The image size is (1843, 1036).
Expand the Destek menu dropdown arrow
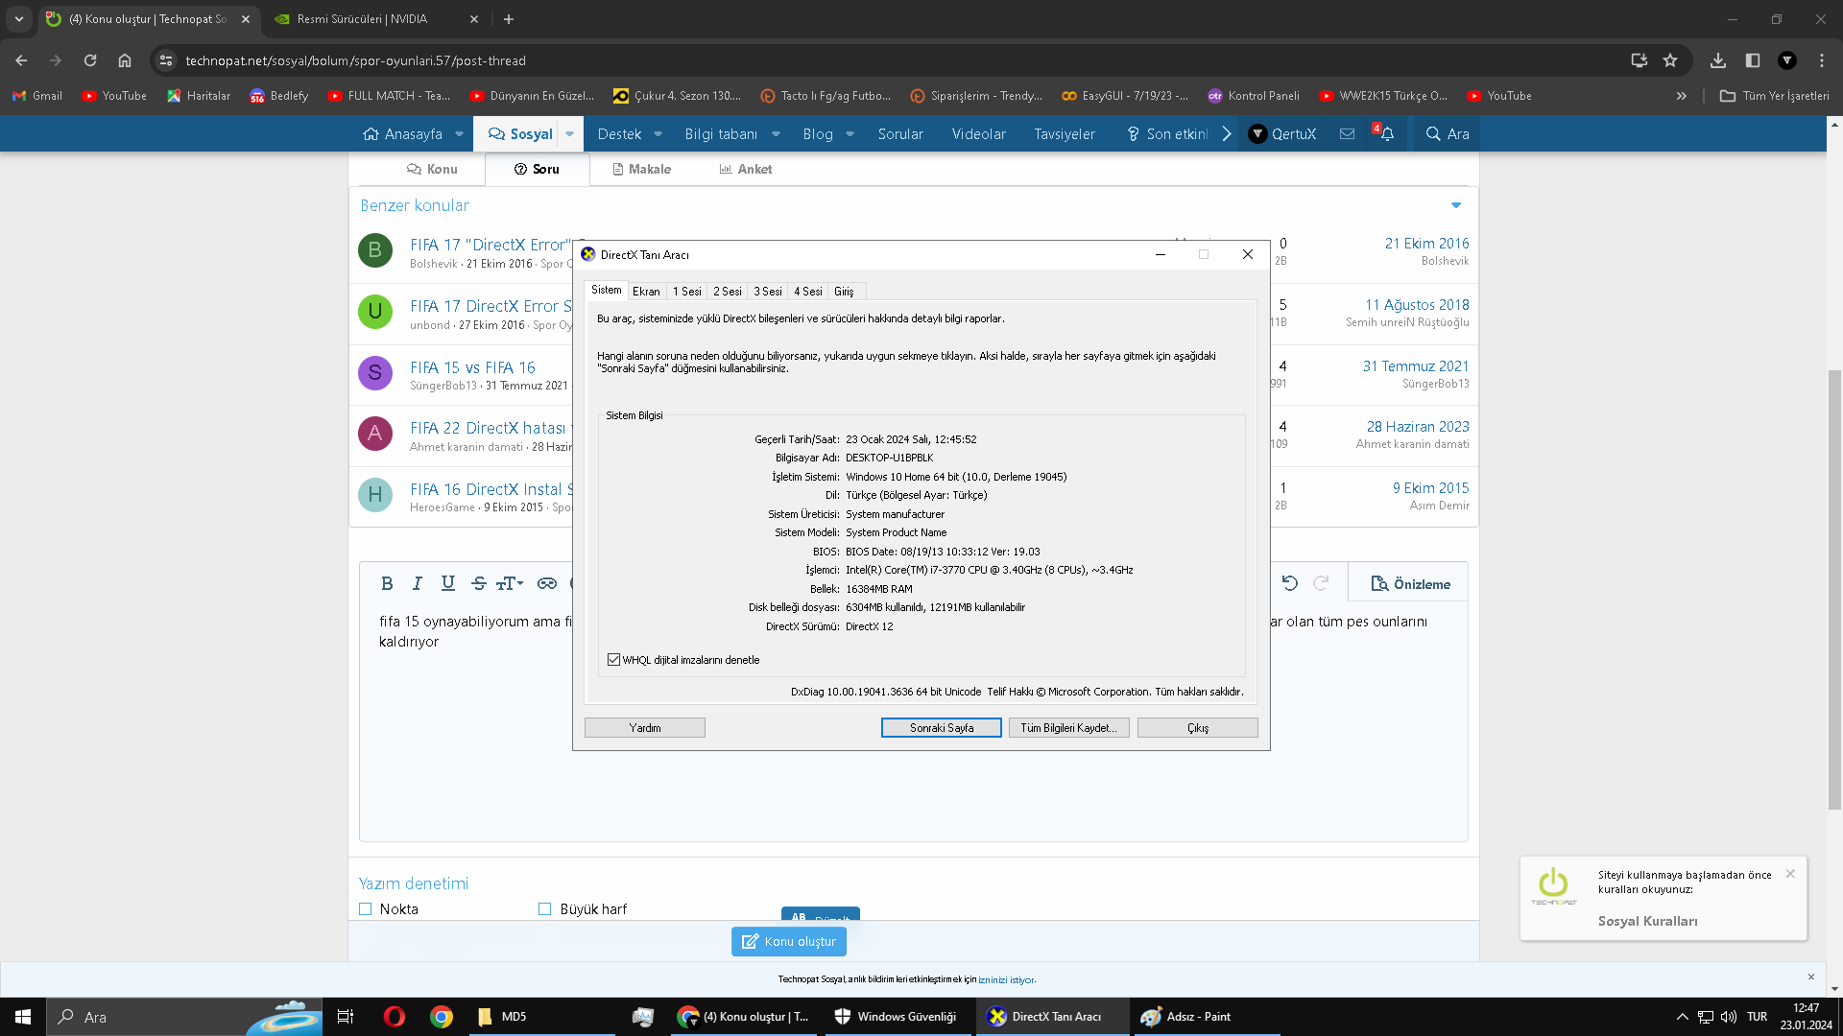click(658, 134)
